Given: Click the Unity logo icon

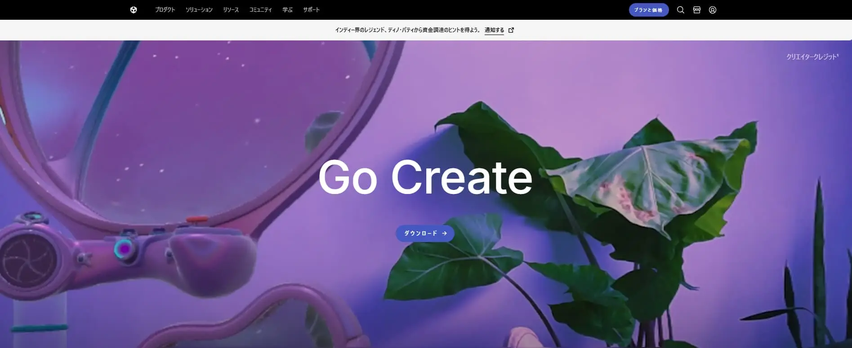Looking at the screenshot, I should click(134, 10).
